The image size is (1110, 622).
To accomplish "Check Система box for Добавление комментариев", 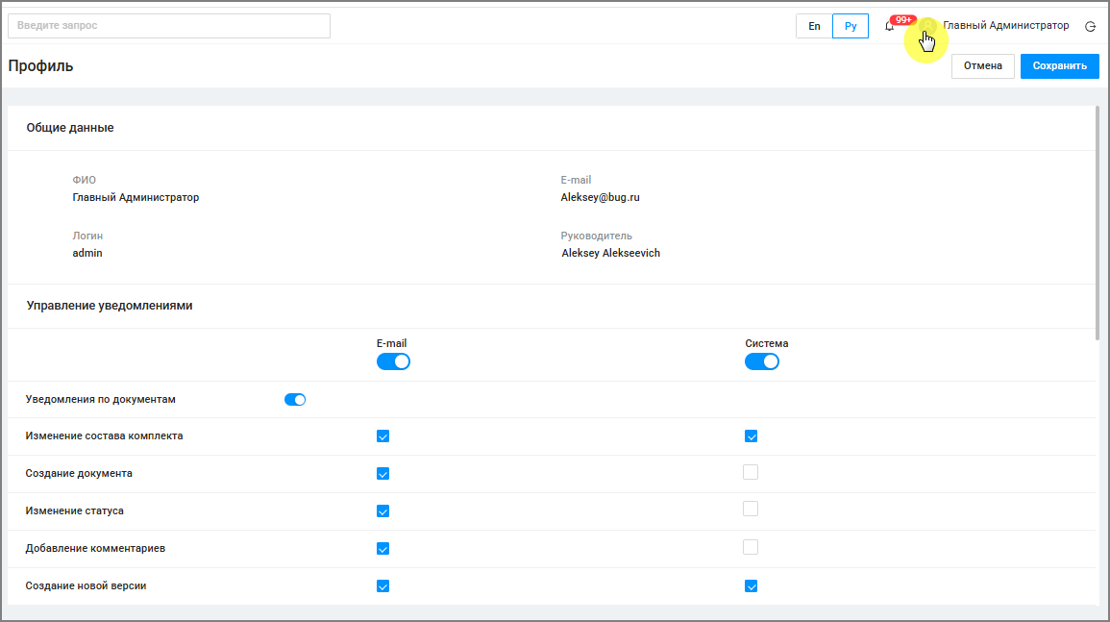I will coord(751,547).
